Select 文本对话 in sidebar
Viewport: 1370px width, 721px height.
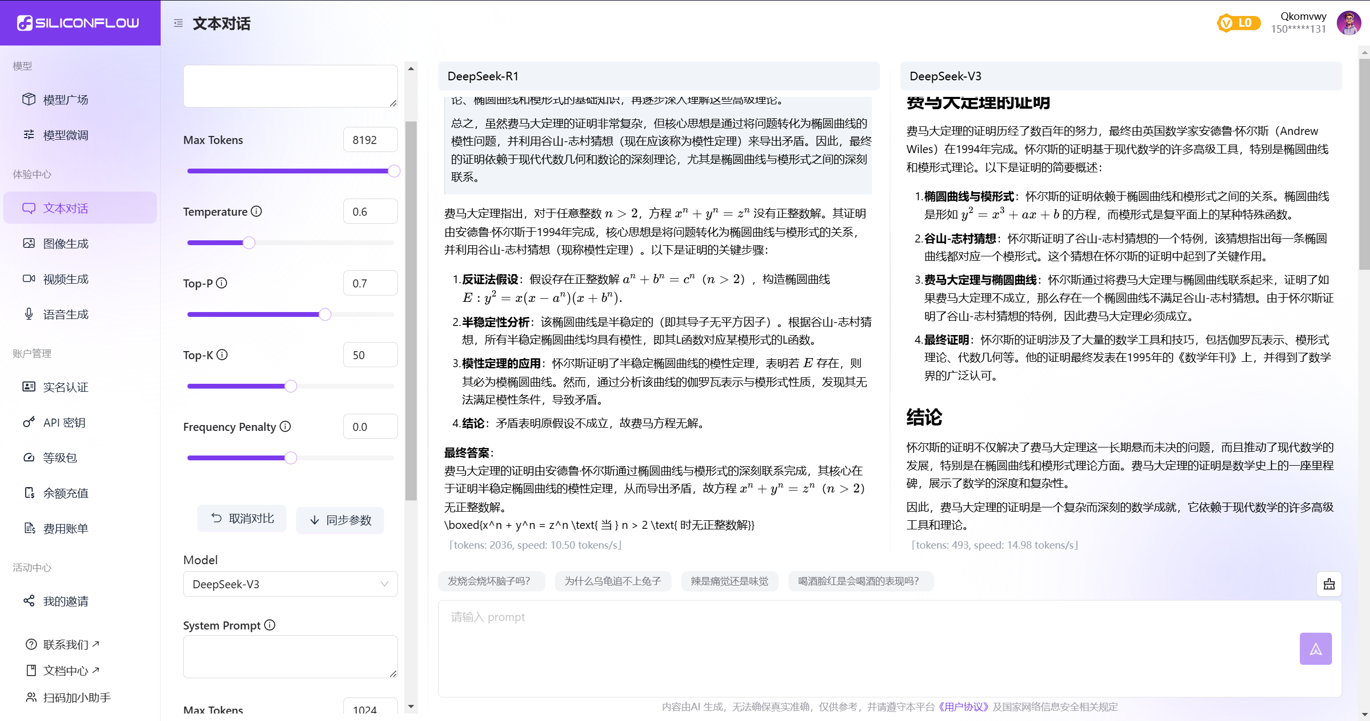(x=80, y=208)
